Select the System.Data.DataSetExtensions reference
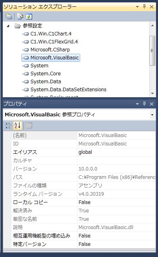This screenshot has height=257, width=158. [x=68, y=90]
